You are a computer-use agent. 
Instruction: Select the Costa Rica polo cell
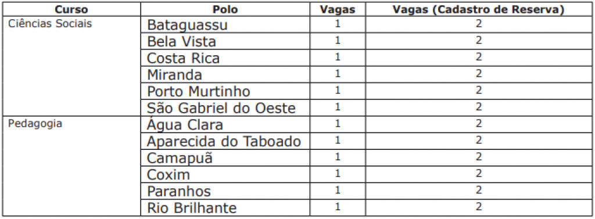225,58
